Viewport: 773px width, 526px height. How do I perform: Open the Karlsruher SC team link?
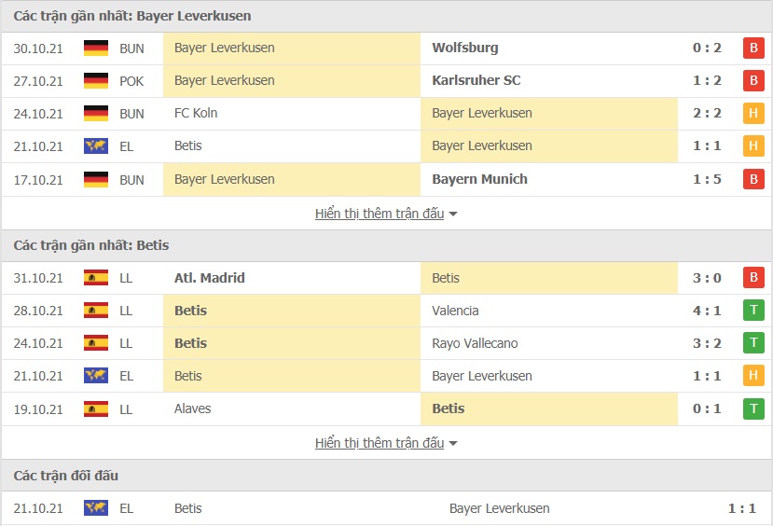pos(476,80)
